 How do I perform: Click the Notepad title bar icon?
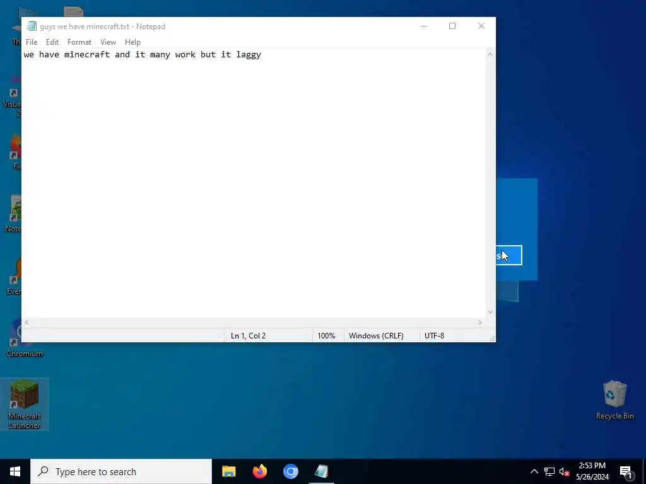(32, 26)
